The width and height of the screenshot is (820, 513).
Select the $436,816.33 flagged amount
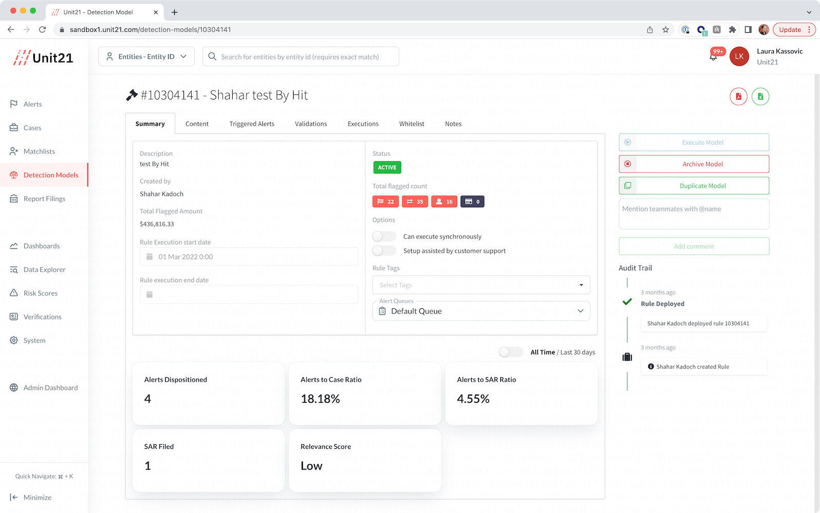tap(157, 224)
